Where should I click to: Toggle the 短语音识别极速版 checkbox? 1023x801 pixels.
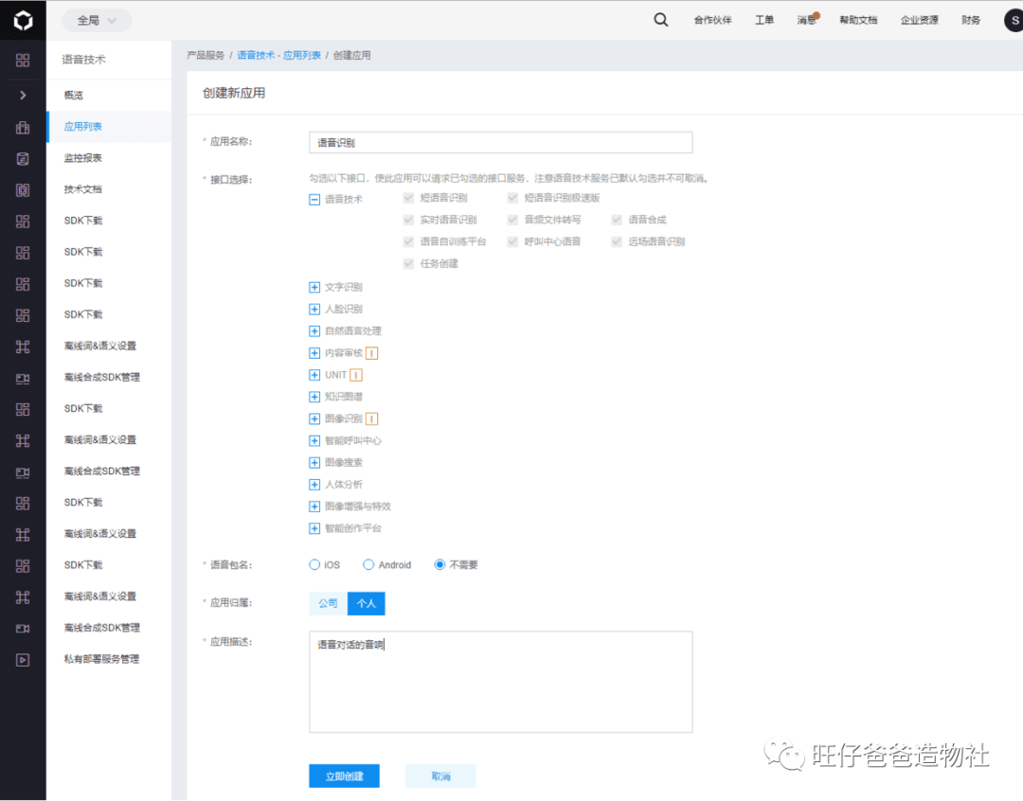512,198
